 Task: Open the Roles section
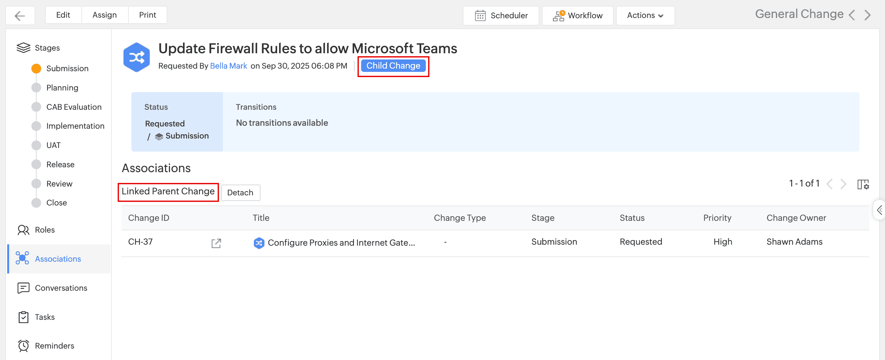pos(44,229)
